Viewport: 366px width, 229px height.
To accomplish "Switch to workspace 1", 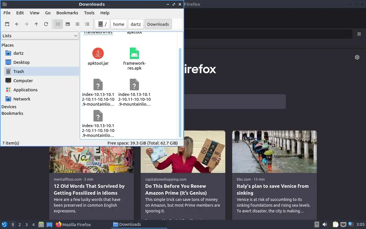I will coord(13,225).
